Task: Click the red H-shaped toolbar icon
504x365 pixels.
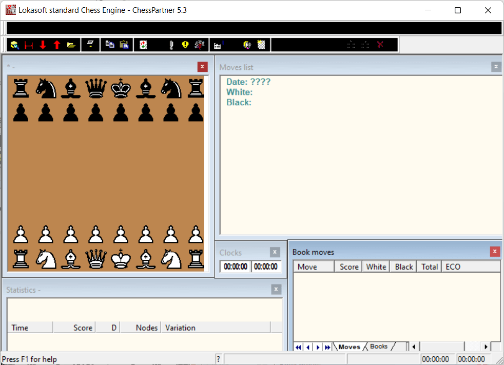Action: tap(29, 45)
